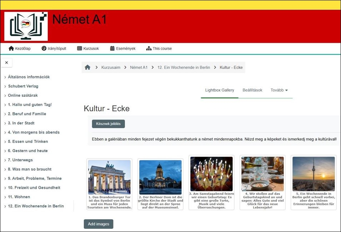This screenshot has width=341, height=232.
Task: Close the sidebar with the X button
Action: [6, 62]
